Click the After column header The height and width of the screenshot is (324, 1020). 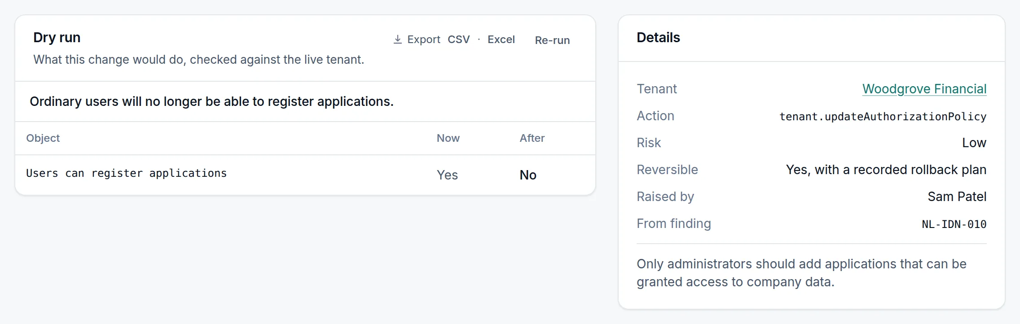(532, 138)
